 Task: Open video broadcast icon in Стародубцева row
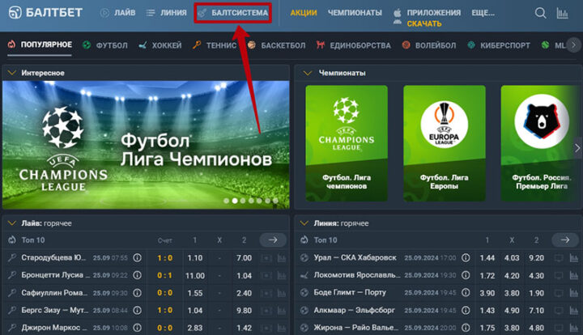click(266, 258)
